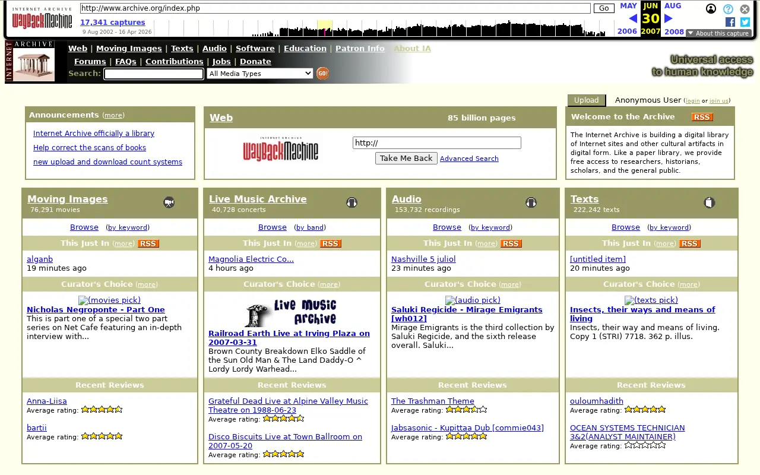Open the Welcome to the Archive RSS feed
This screenshot has width=760, height=475.
pyautogui.click(x=702, y=117)
